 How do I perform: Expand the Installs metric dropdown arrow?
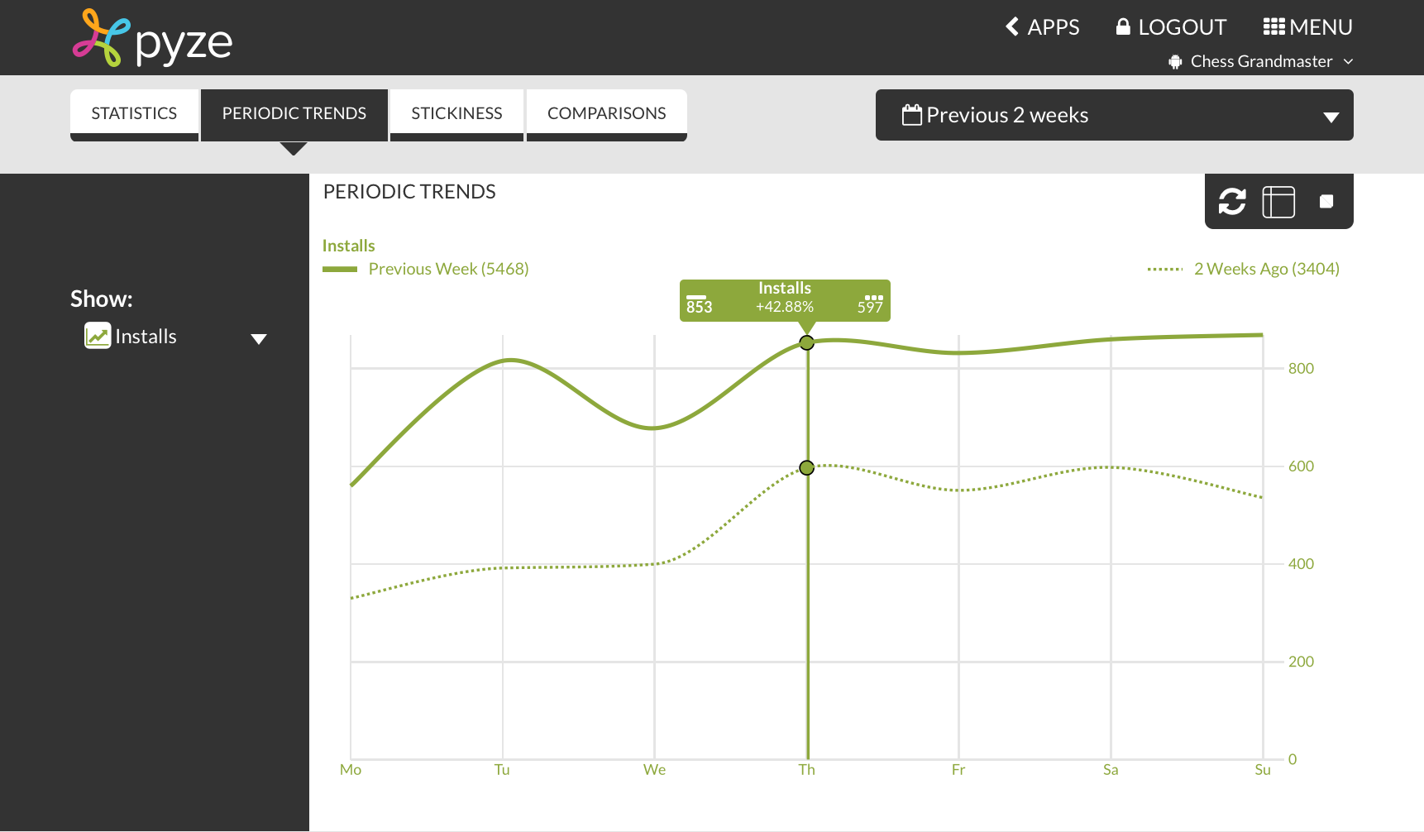tap(259, 339)
